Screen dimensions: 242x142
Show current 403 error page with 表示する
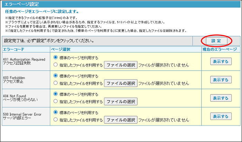(221, 80)
